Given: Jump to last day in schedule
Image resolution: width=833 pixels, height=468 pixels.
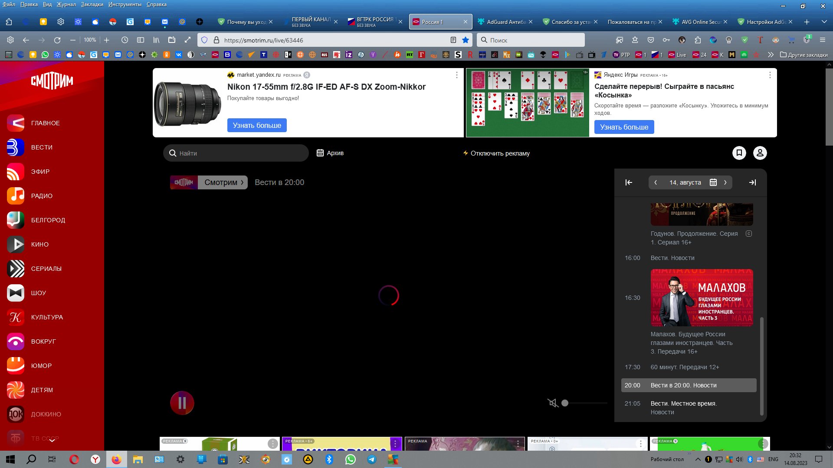Looking at the screenshot, I should [753, 182].
